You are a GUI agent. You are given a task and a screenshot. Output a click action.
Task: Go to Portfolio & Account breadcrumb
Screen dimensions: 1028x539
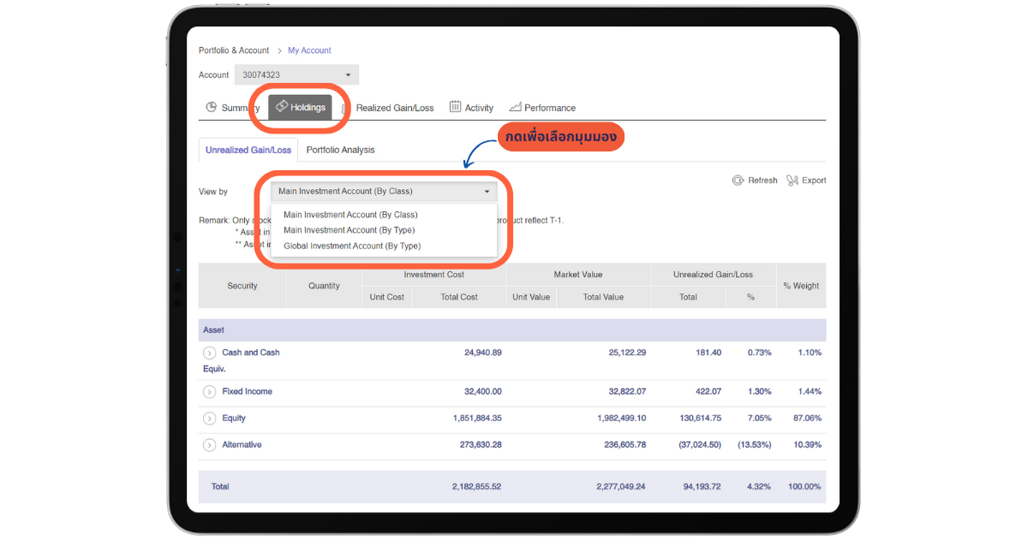pos(234,50)
